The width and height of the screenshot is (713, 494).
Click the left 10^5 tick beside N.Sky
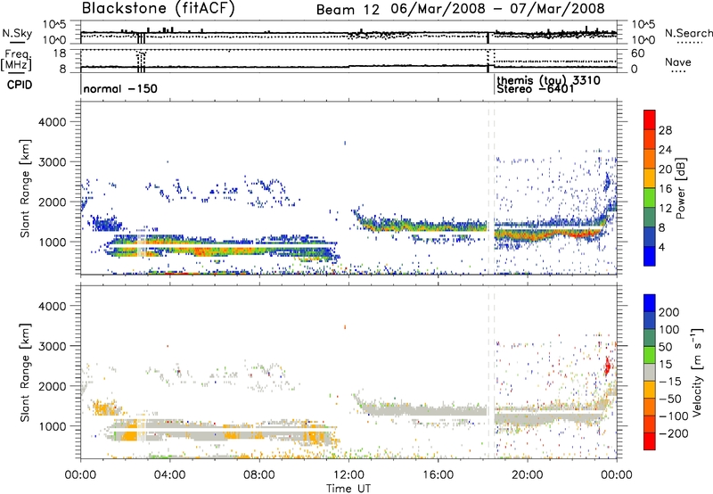pos(54,25)
